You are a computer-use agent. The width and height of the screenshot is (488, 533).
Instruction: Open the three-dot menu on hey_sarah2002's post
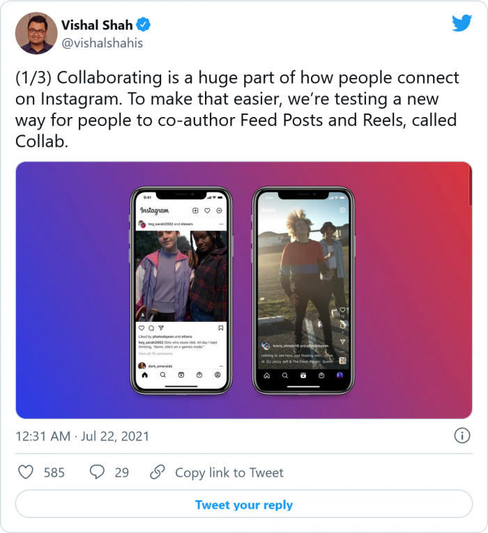click(x=221, y=224)
